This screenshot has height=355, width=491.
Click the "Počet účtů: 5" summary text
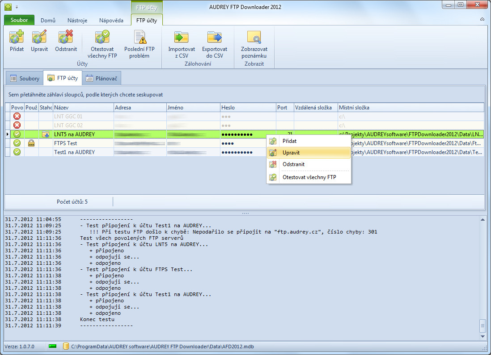click(72, 202)
